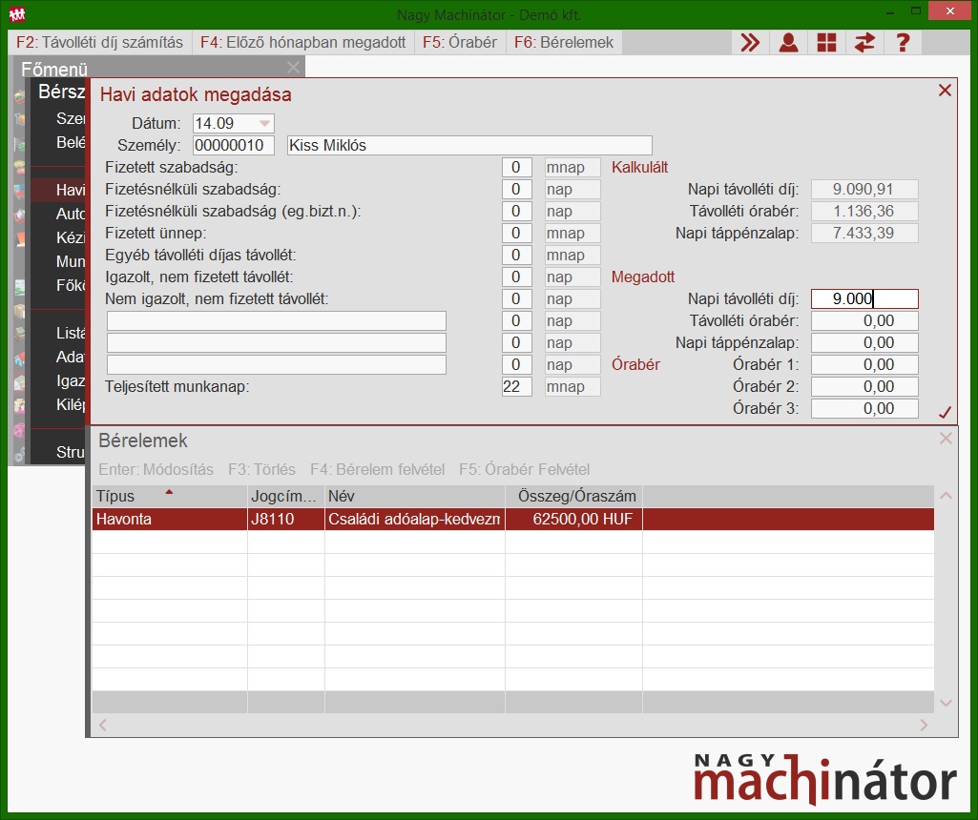The width and height of the screenshot is (978, 820).
Task: Click F4: Előző hónapban megadott
Action: click(x=303, y=42)
